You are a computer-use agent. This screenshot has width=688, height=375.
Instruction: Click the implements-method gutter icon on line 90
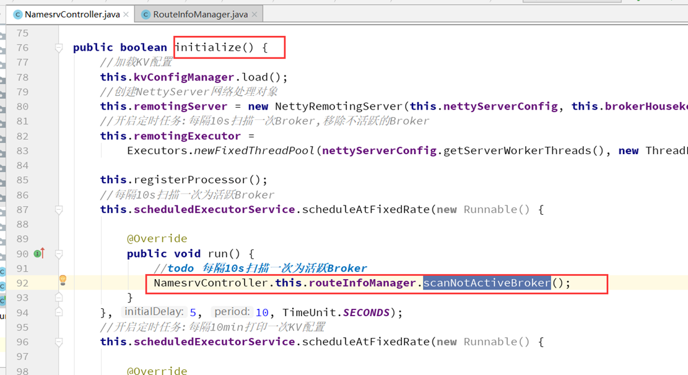[39, 253]
